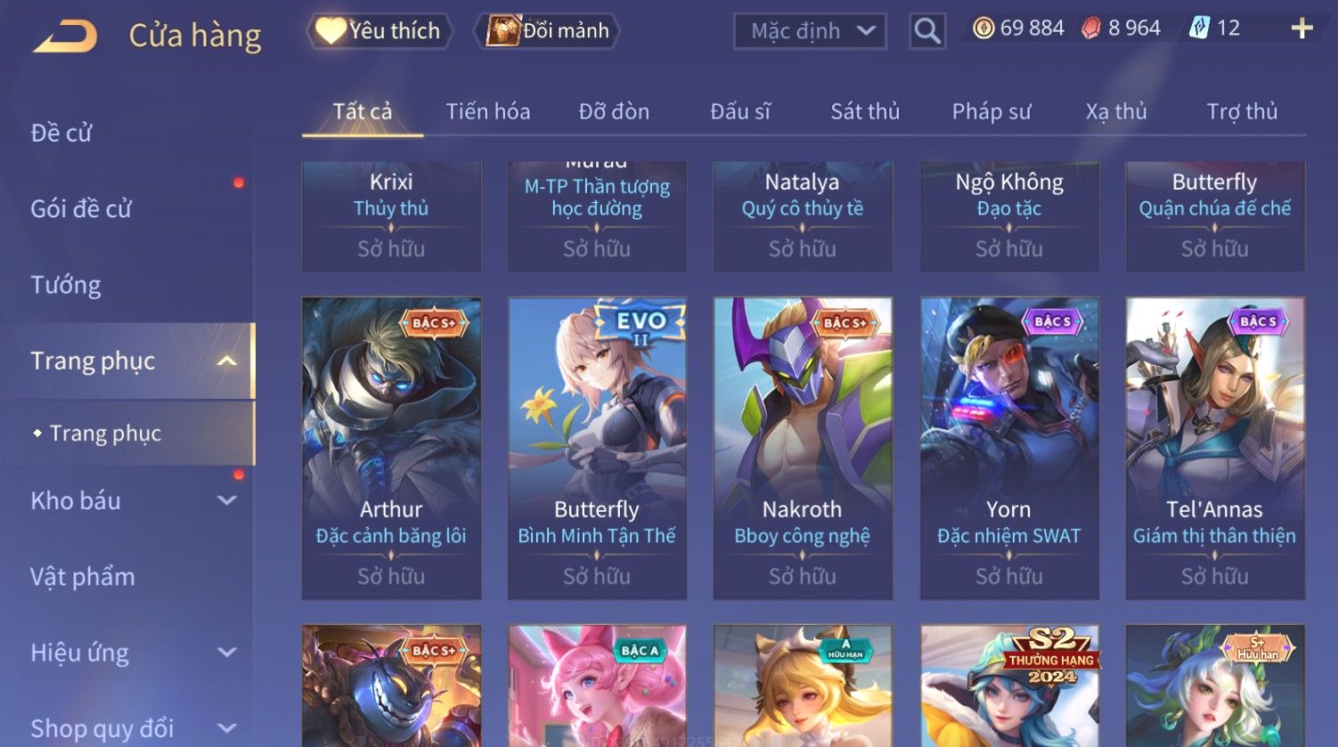The height and width of the screenshot is (747, 1338).
Task: Open the Mặc định sort dropdown
Action: tap(810, 31)
